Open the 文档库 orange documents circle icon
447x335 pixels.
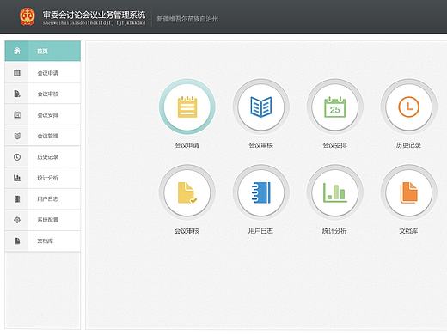409,192
